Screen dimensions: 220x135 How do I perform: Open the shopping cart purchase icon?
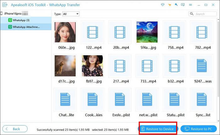click(x=169, y=5)
